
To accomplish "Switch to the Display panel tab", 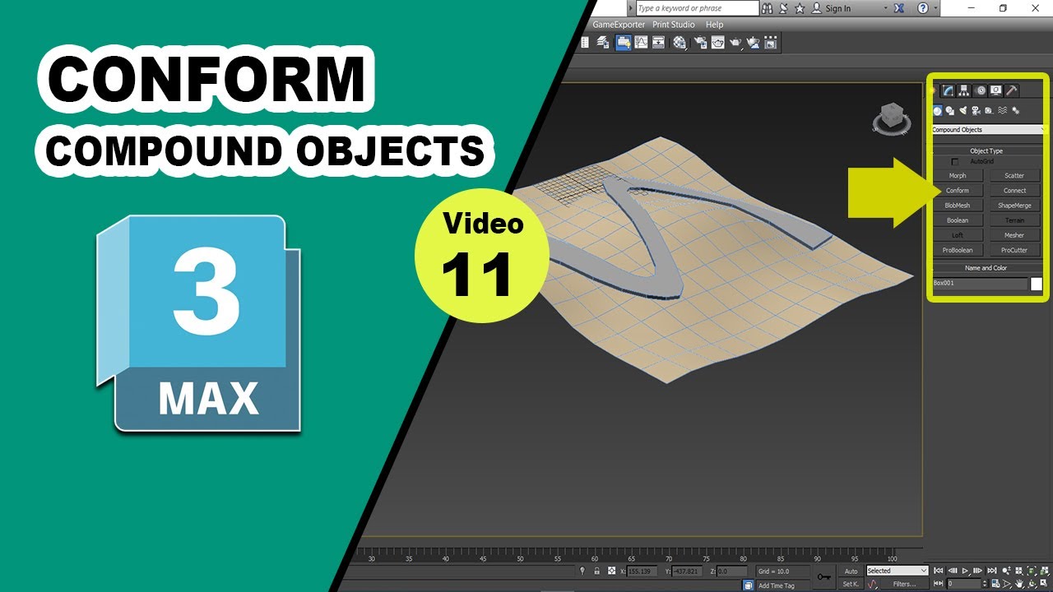I will coord(995,90).
